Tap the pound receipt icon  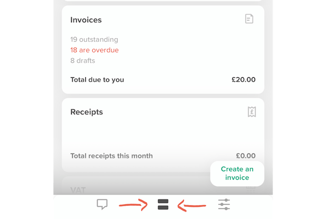pyautogui.click(x=252, y=112)
